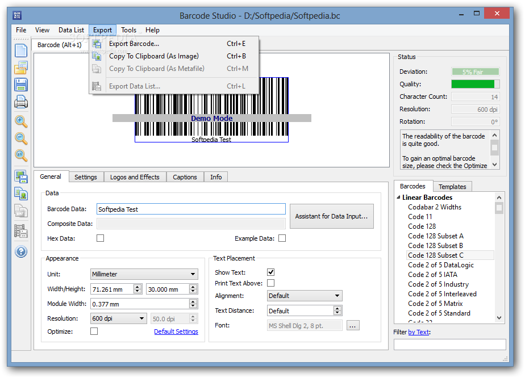Open the Help menu
Image resolution: width=525 pixels, height=378 pixels.
click(x=152, y=30)
